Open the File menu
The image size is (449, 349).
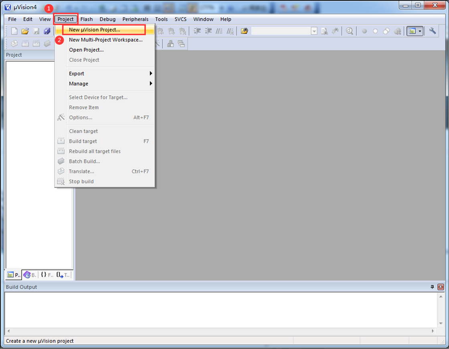[12, 19]
